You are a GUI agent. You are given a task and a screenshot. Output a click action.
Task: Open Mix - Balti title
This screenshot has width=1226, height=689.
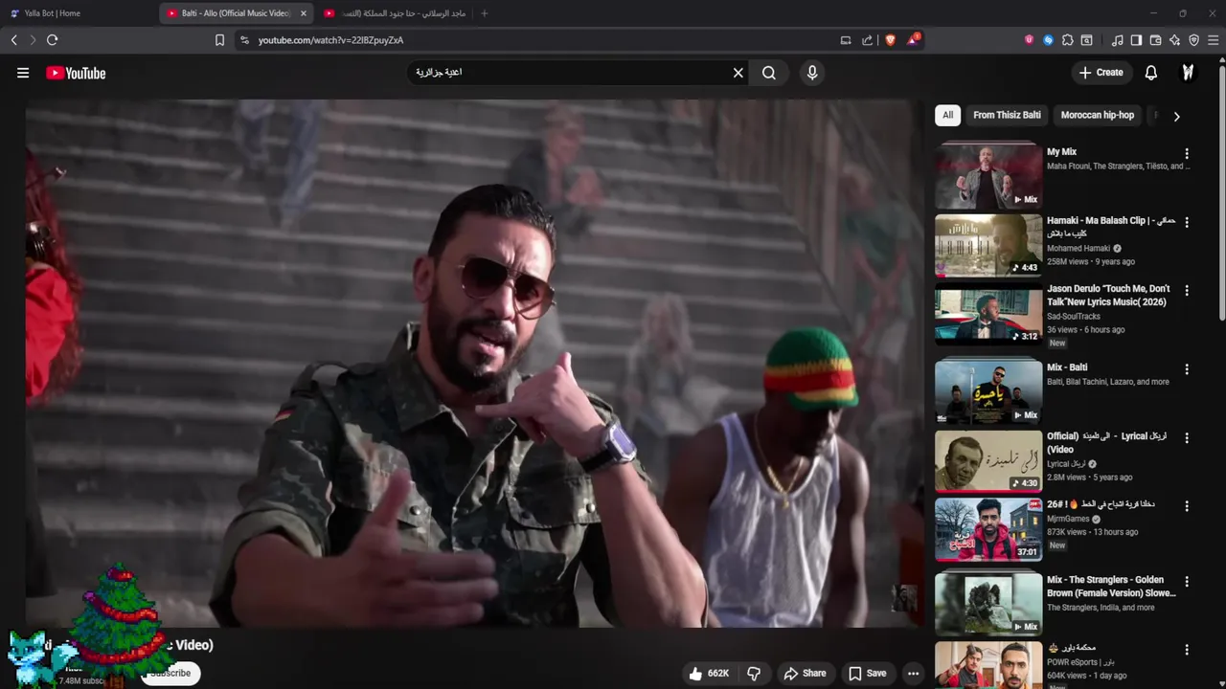tap(1067, 367)
